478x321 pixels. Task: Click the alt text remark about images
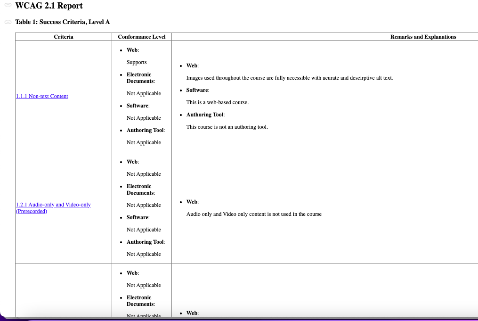point(290,78)
